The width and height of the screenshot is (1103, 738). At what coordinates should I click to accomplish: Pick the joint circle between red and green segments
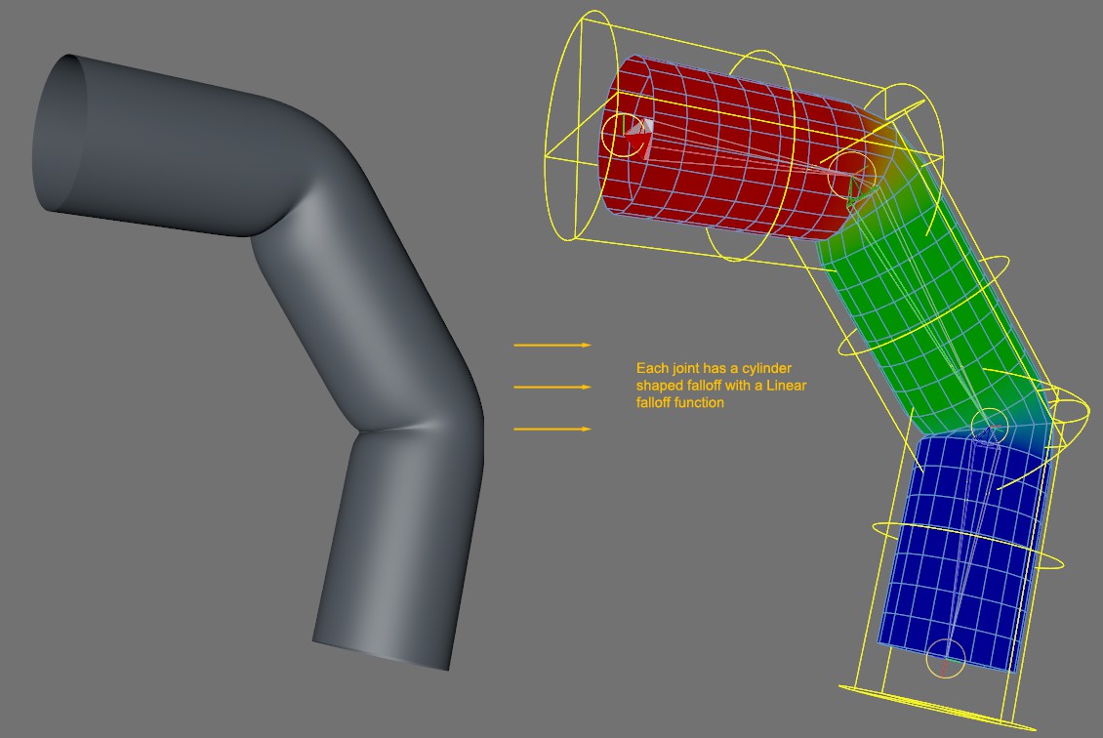coord(851,175)
